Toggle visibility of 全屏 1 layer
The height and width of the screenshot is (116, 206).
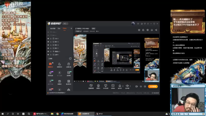tap(48, 55)
